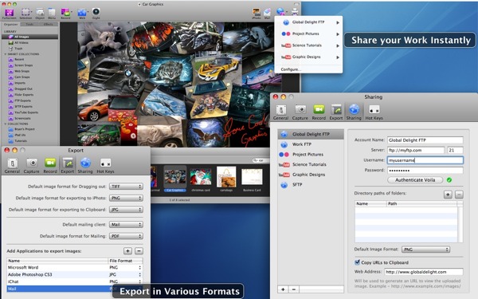Click the Web Address field
Screen dimensions: 478x299
click(424, 272)
